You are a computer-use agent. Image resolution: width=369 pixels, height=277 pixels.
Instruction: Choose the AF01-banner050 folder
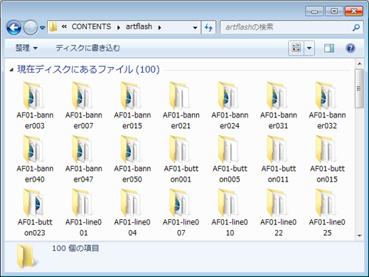click(132, 159)
